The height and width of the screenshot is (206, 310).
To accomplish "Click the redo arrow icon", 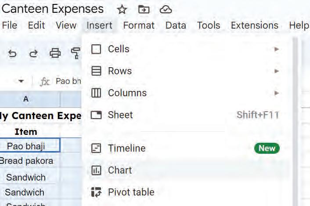I will coord(33,54).
